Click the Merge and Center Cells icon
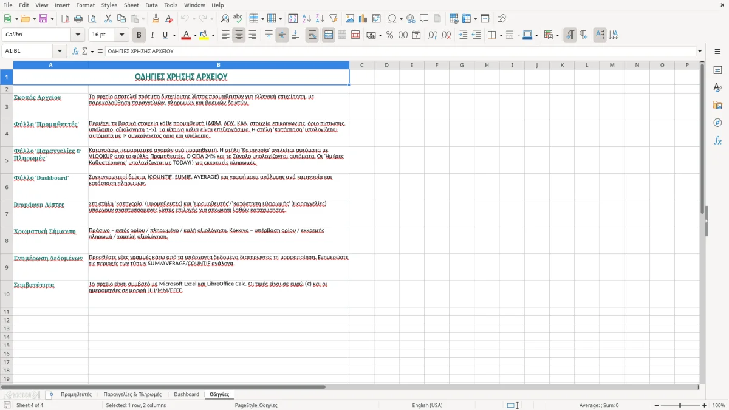 coord(329,35)
